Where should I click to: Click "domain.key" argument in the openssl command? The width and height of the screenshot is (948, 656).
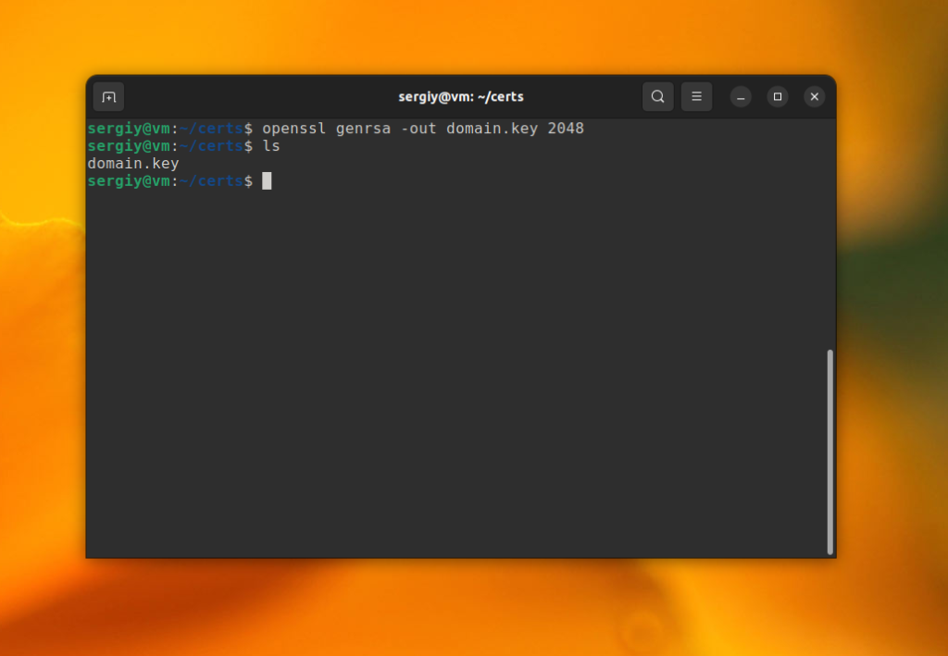[x=493, y=129]
